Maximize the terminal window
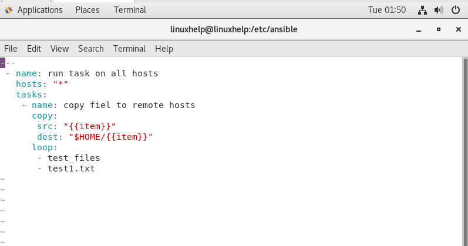This screenshot has height=246, width=468. [439, 29]
